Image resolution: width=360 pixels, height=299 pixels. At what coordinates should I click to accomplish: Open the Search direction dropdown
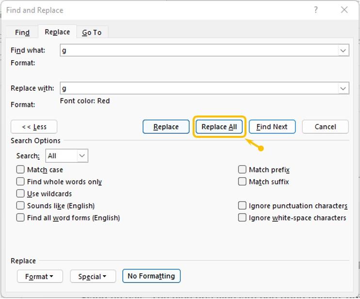click(x=82, y=156)
